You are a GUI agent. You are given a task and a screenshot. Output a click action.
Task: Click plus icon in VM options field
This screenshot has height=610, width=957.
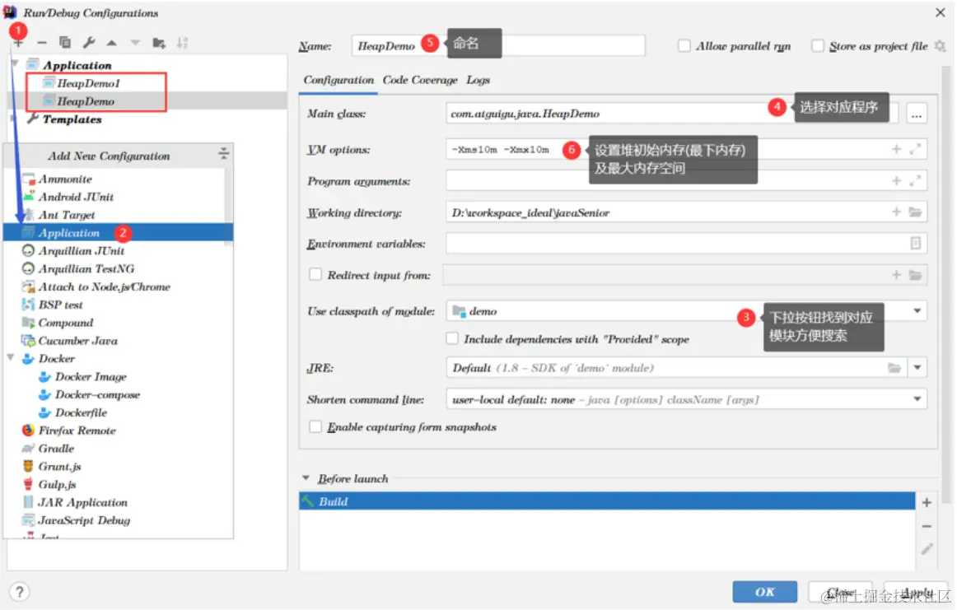(x=896, y=149)
